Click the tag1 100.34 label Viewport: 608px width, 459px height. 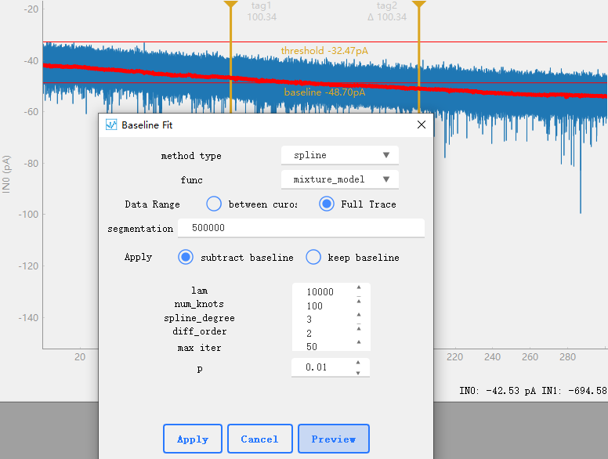tap(262, 11)
